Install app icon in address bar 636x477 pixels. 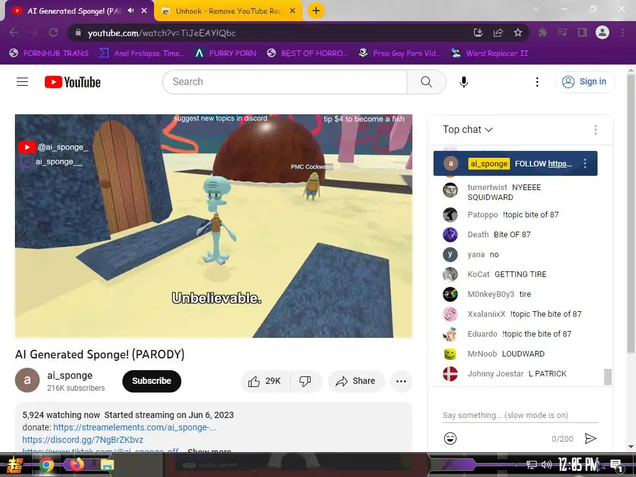pos(478,33)
